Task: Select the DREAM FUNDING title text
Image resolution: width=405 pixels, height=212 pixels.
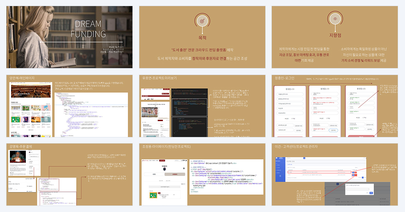Action: (x=88, y=29)
